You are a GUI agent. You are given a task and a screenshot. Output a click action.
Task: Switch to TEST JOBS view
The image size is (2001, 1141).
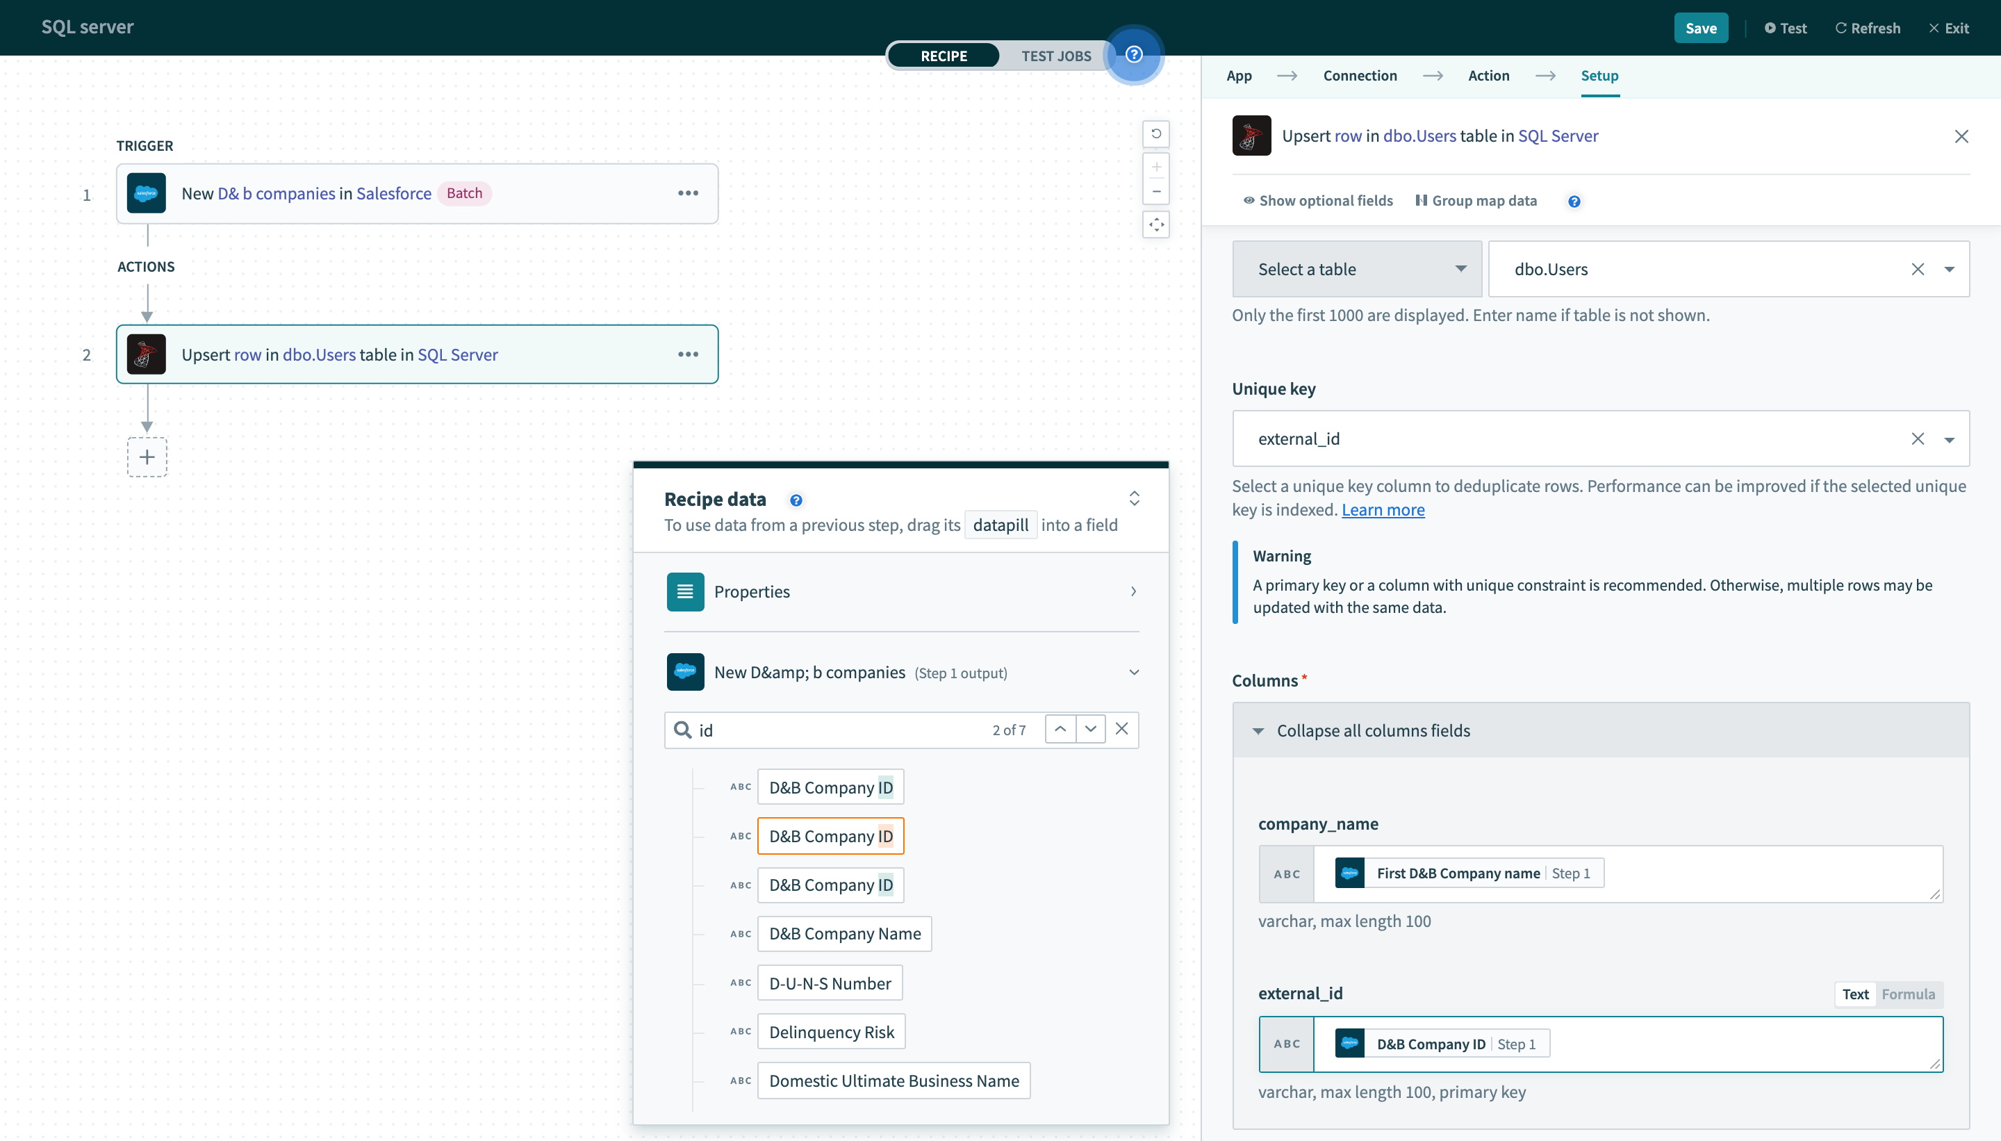[x=1055, y=56]
